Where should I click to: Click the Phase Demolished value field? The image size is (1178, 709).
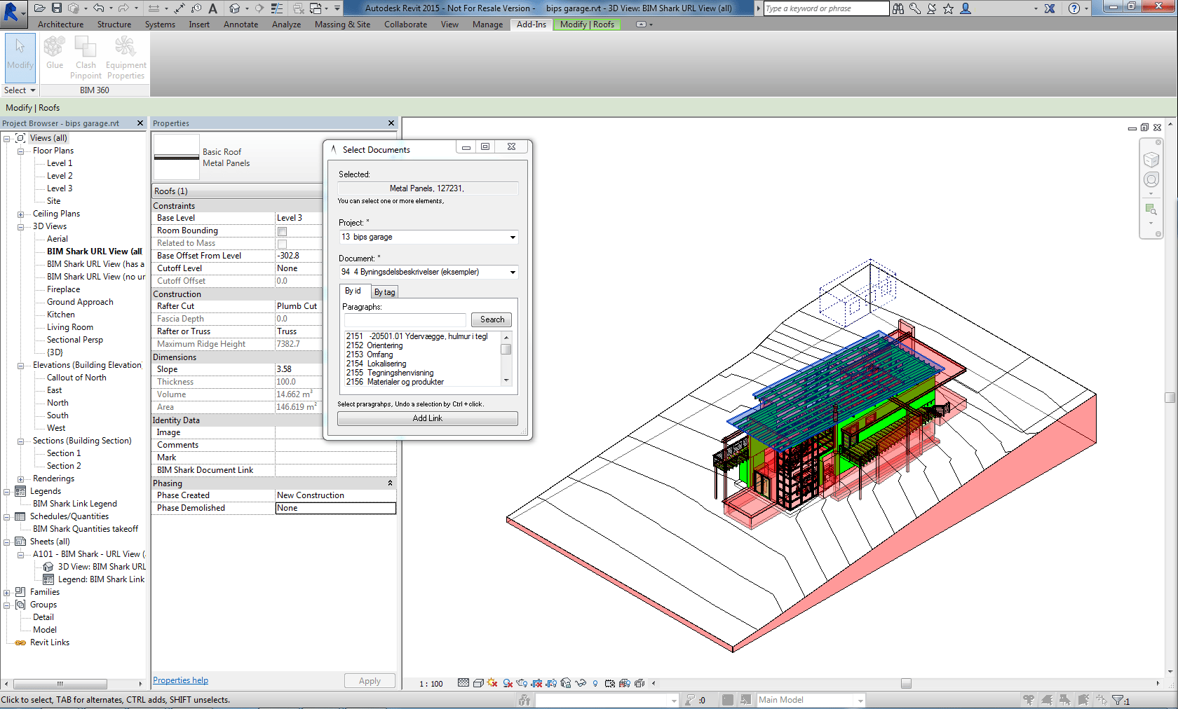335,508
